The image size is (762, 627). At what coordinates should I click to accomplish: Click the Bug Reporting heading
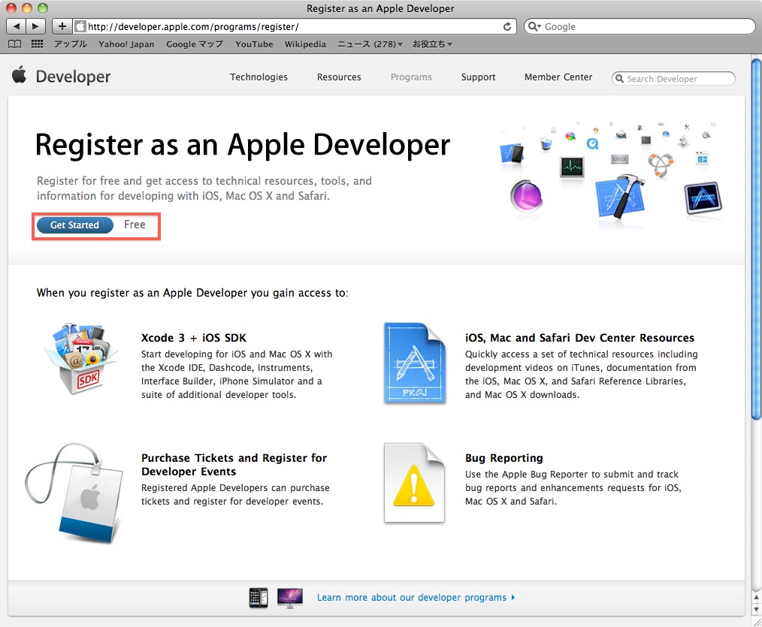click(x=504, y=458)
